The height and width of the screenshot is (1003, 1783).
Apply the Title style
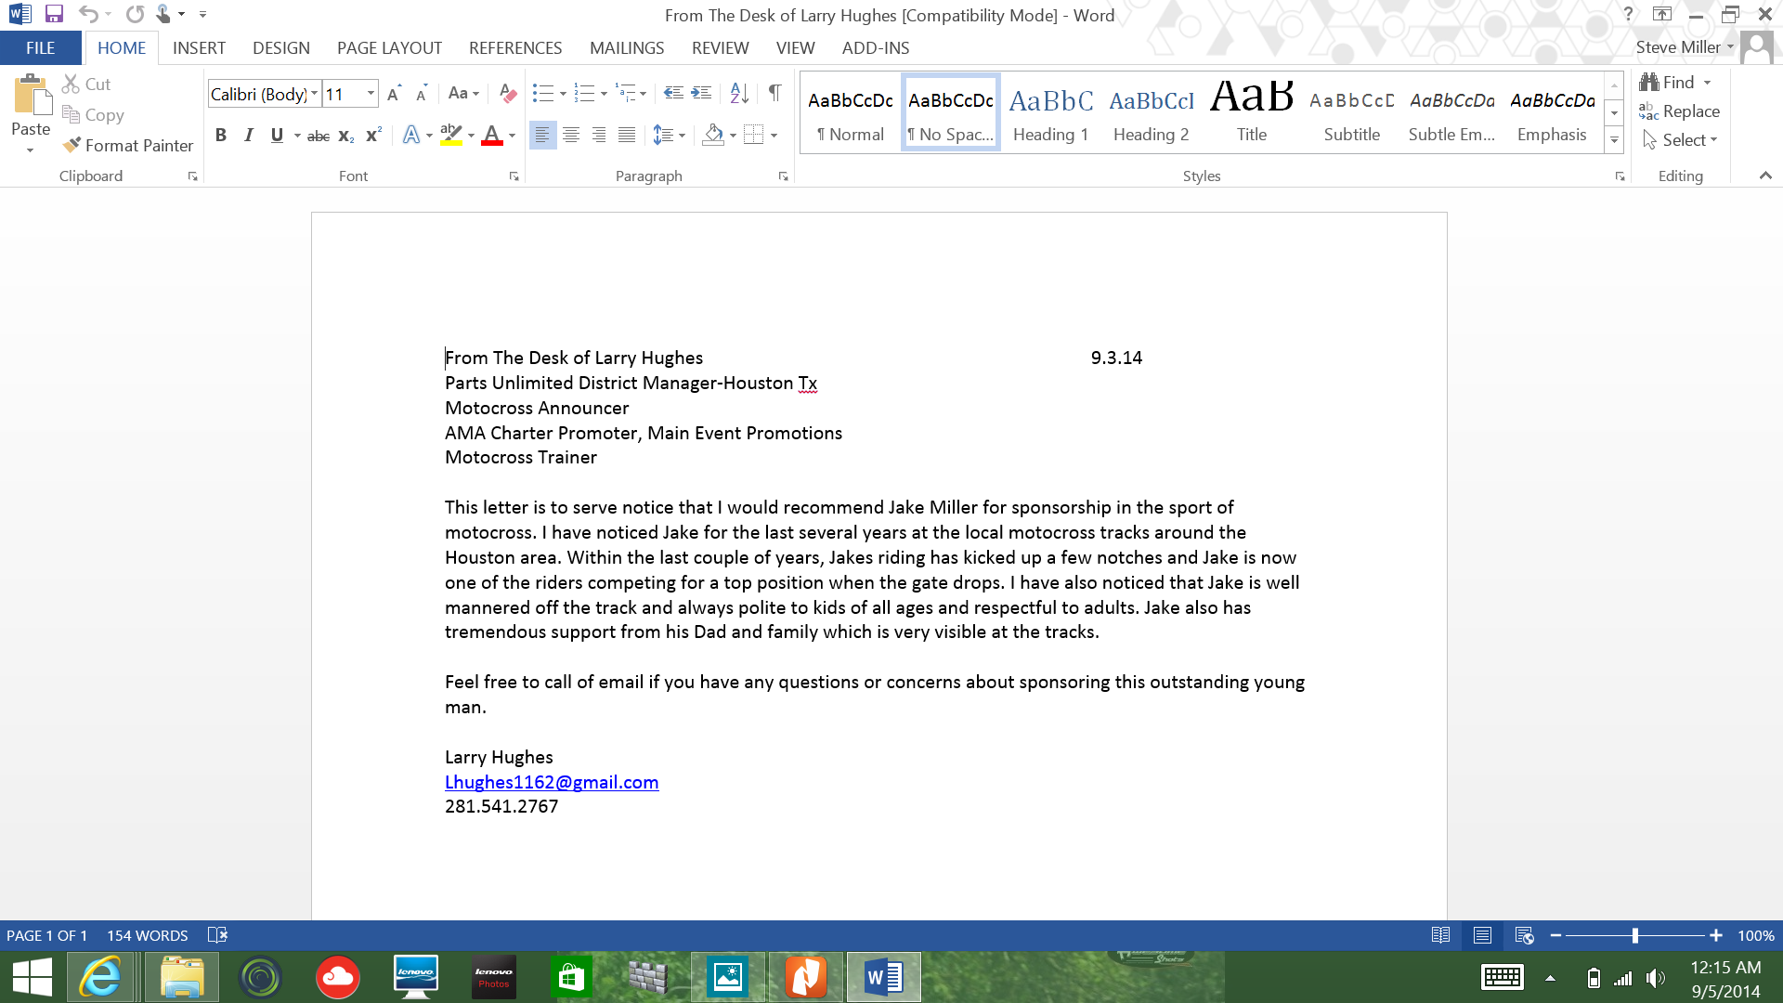[x=1251, y=113]
